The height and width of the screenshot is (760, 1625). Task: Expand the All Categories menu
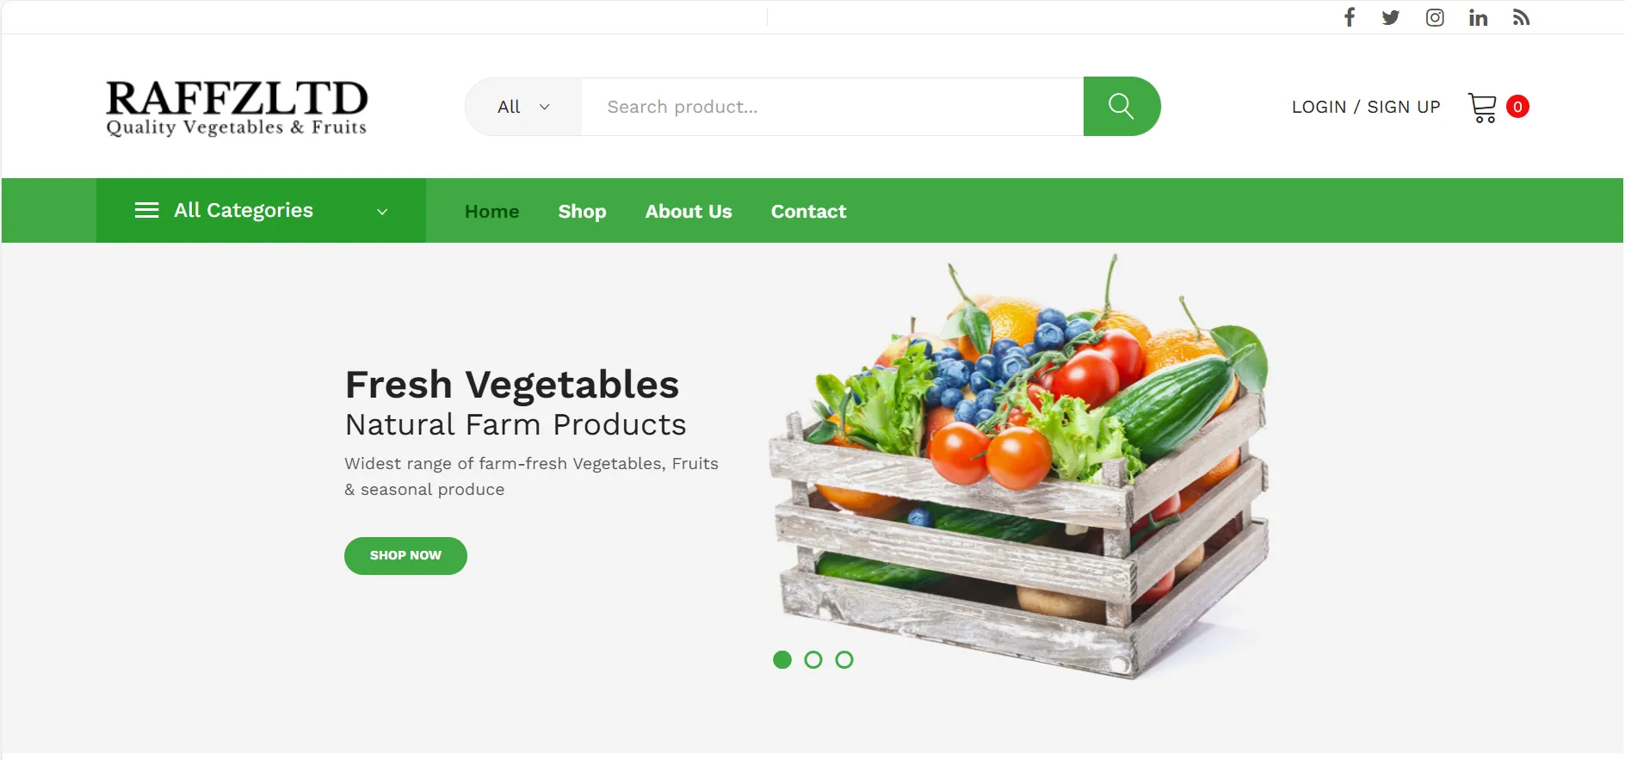261,210
